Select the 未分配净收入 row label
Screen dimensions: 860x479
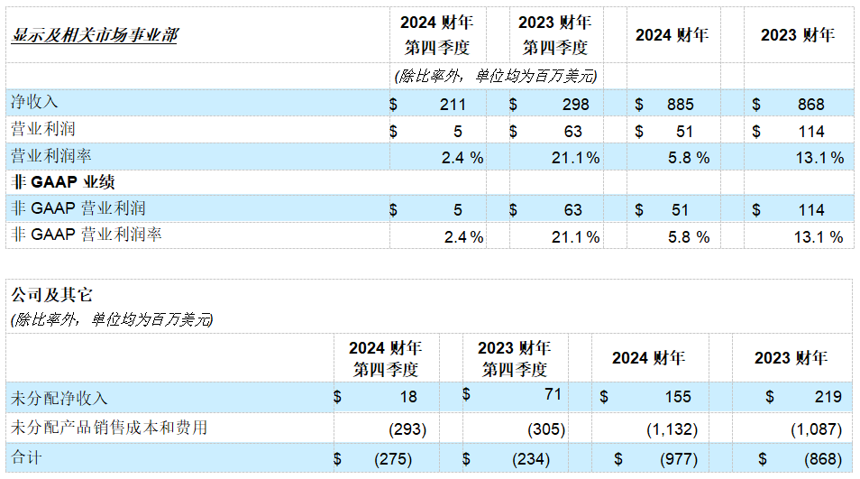59,398
